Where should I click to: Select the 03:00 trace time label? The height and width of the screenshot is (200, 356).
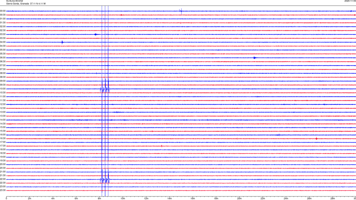click(3, 34)
